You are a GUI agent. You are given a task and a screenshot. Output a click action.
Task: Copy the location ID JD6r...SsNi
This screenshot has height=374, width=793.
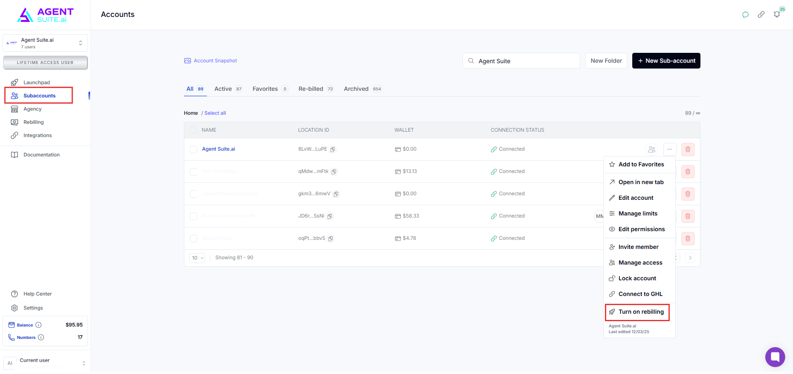[x=330, y=216]
